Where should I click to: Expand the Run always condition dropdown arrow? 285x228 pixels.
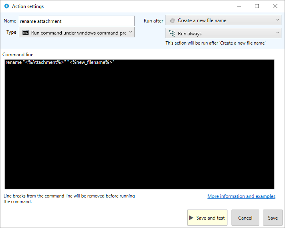(277, 33)
